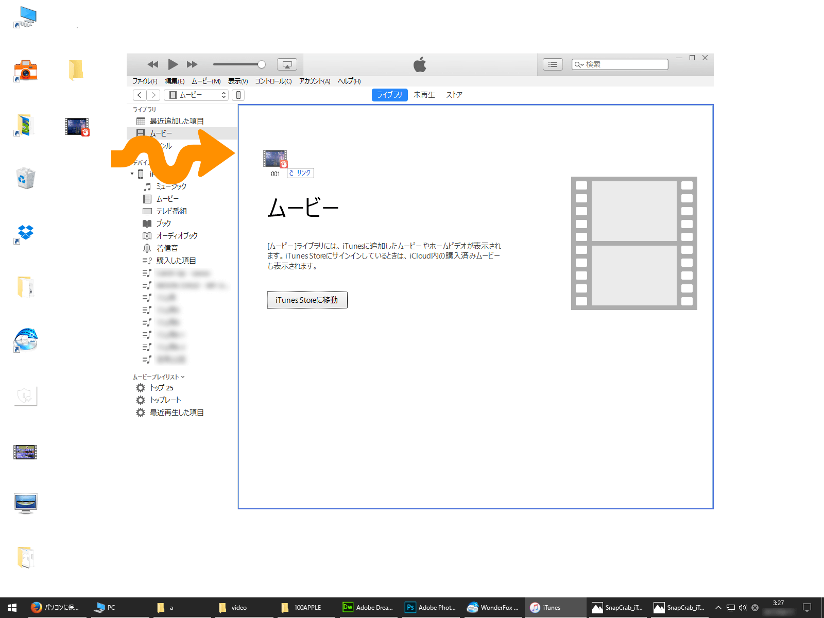Open the ムービー media type dropdown

[x=196, y=95]
